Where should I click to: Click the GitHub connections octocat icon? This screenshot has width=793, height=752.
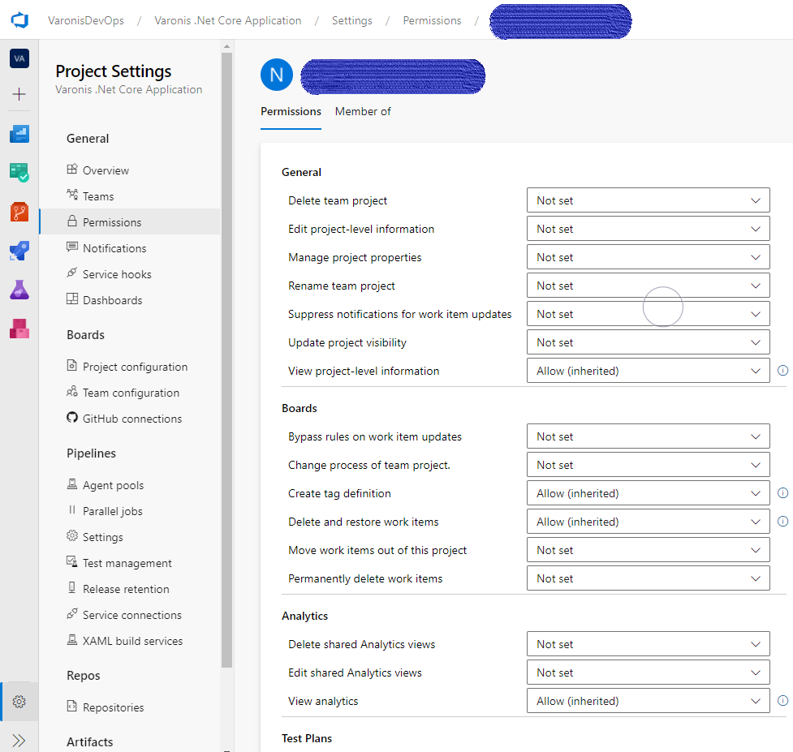tap(72, 418)
